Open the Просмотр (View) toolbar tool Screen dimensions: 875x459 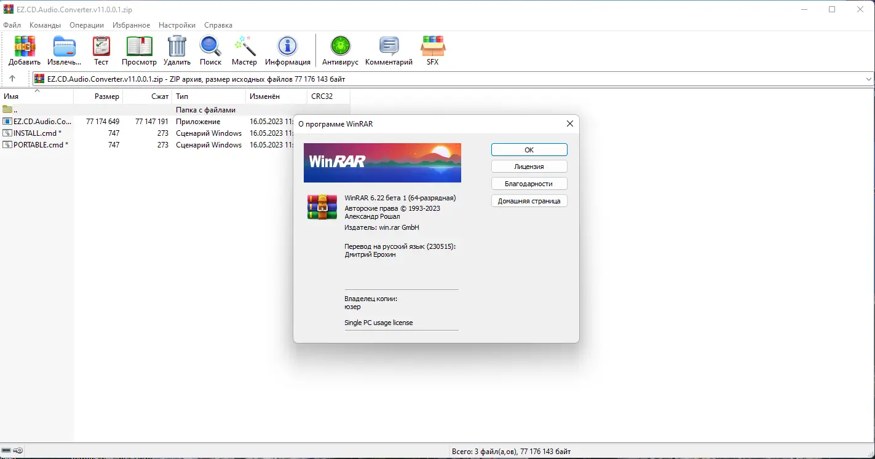point(139,47)
